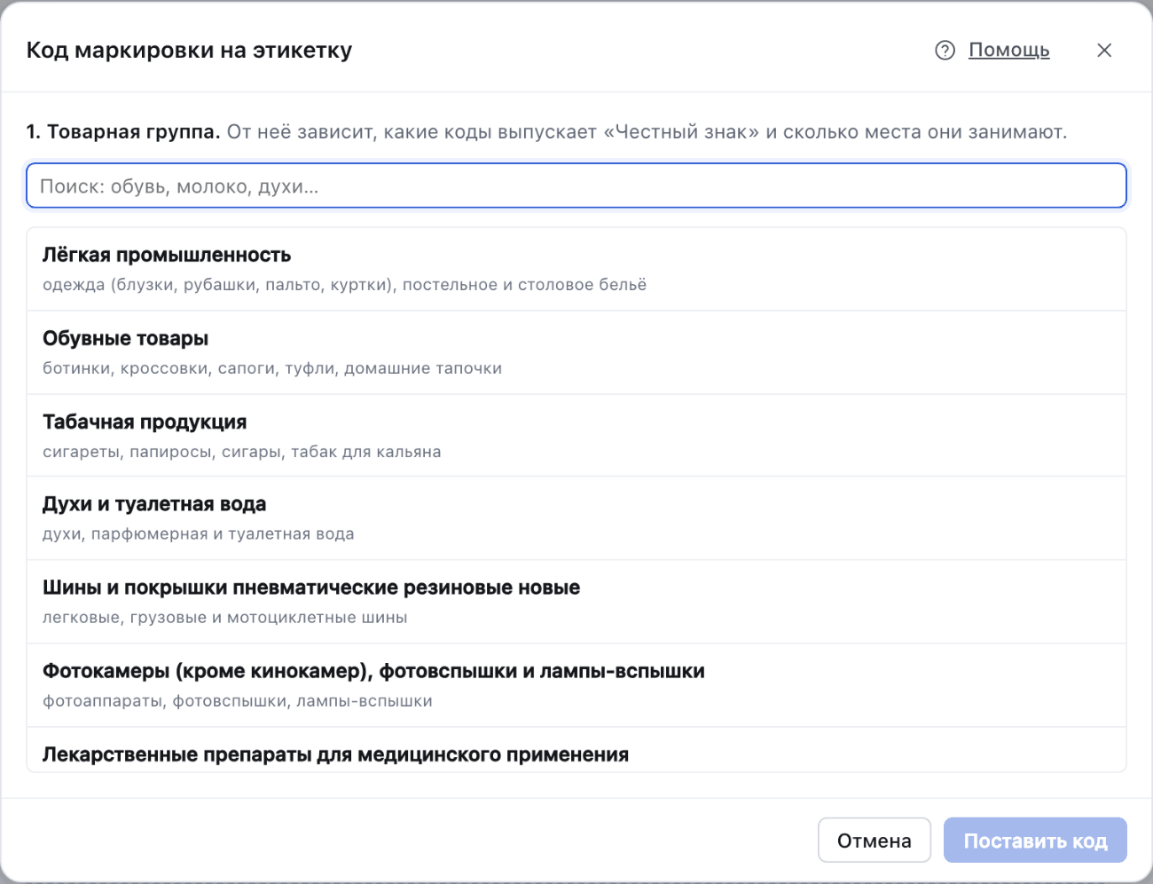Click the Отмена button
Viewport: 1153px width, 884px height.
(x=875, y=840)
